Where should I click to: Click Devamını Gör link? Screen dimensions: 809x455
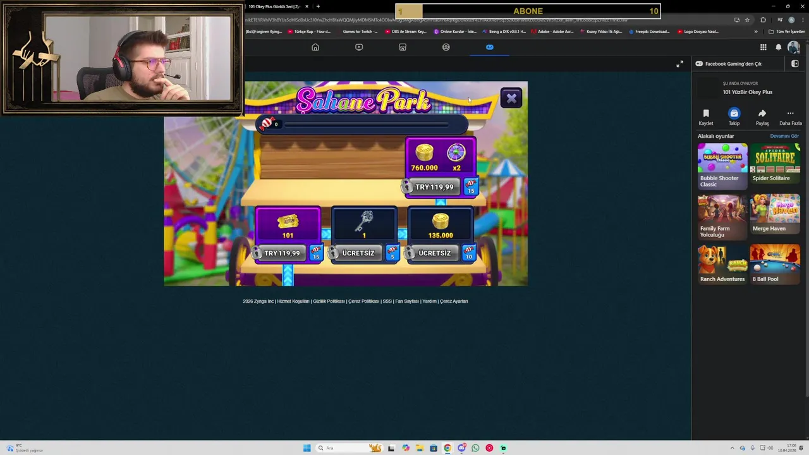(784, 136)
